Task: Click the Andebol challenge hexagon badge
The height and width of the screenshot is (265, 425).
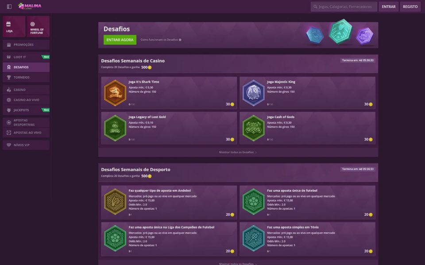Action: click(x=115, y=201)
